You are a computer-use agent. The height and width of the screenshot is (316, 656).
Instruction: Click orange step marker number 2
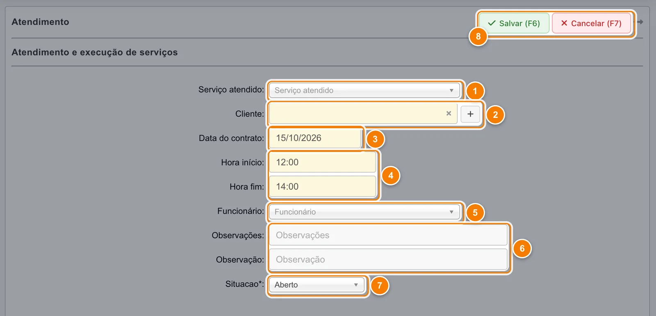click(x=495, y=115)
